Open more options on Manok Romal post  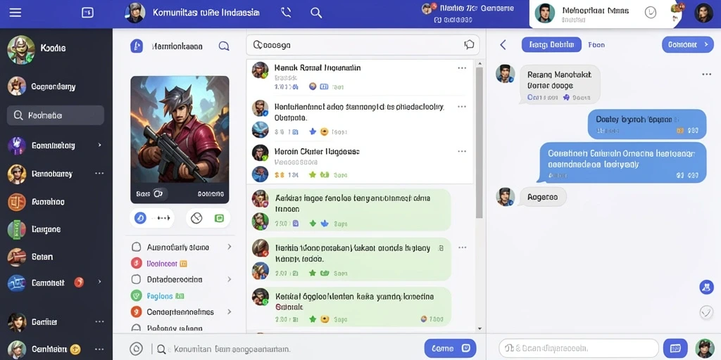coord(462,68)
